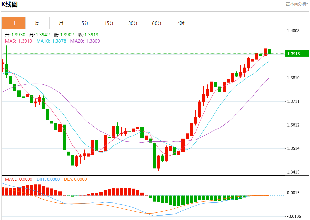Click the K线图 heading
The image size is (310, 220).
tap(10, 4)
